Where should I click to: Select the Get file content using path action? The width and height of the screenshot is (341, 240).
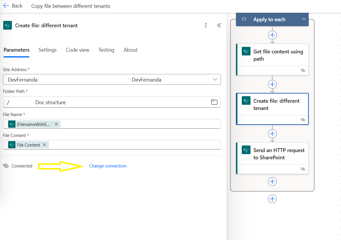pos(272,60)
